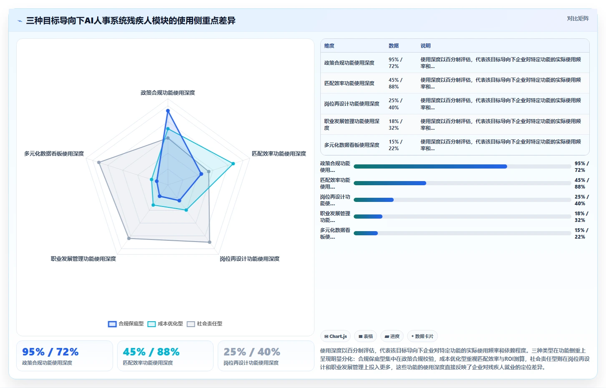Viewport: 606px width, 388px height.
Task: Click the 岗位再设计功 progress bar
Action: click(x=462, y=200)
